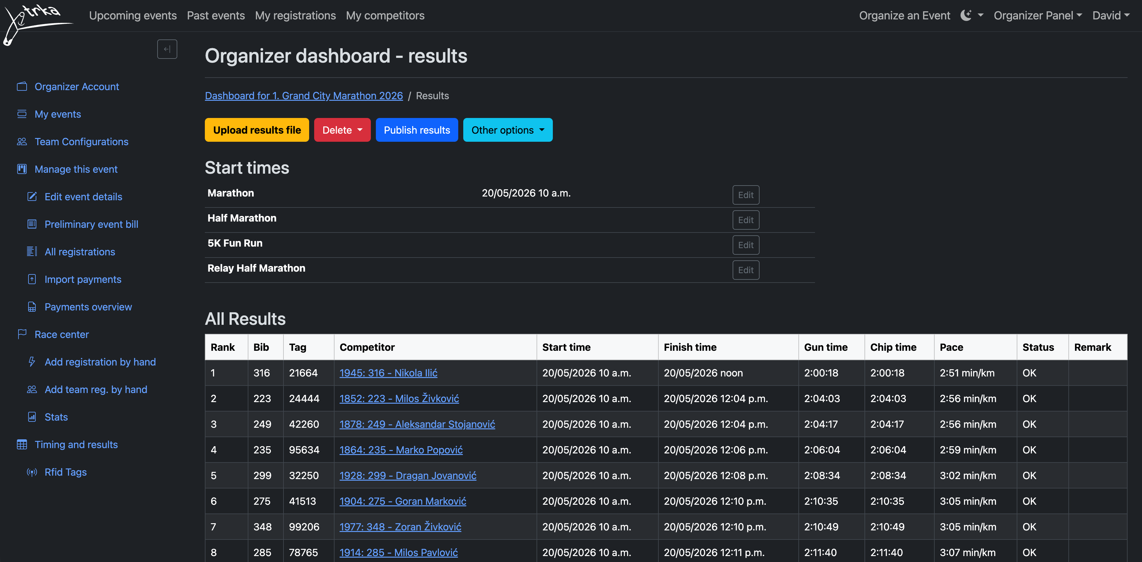Switch to Past events
The height and width of the screenshot is (562, 1142).
(x=216, y=15)
